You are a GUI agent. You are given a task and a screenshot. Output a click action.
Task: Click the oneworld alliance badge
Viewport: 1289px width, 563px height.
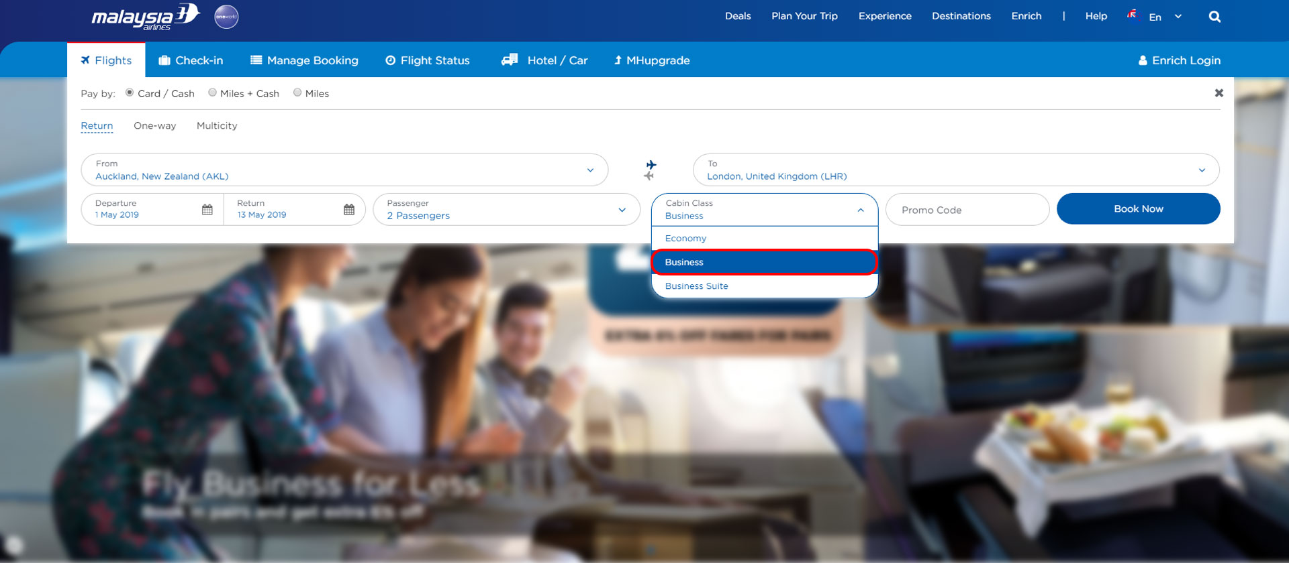[x=226, y=17]
